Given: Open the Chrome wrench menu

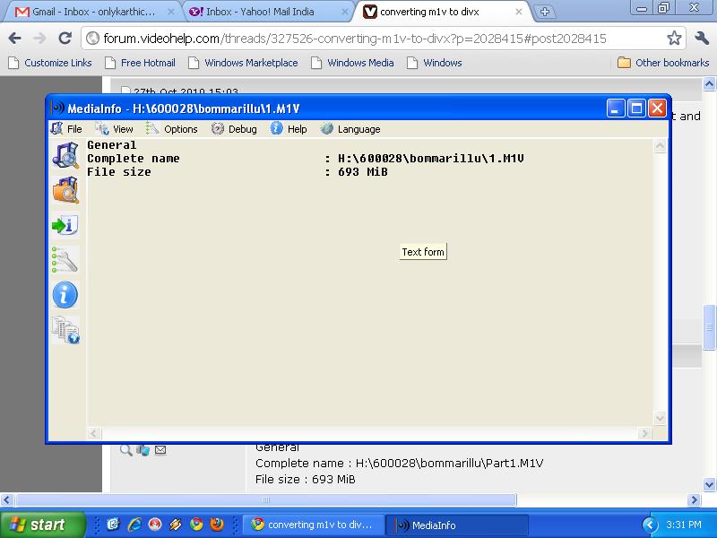Looking at the screenshot, I should [x=702, y=38].
